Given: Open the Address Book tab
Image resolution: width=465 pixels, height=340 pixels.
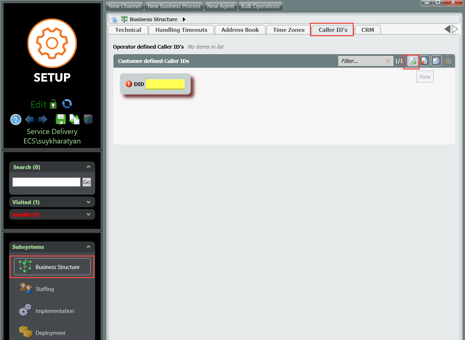Looking at the screenshot, I should [x=240, y=30].
